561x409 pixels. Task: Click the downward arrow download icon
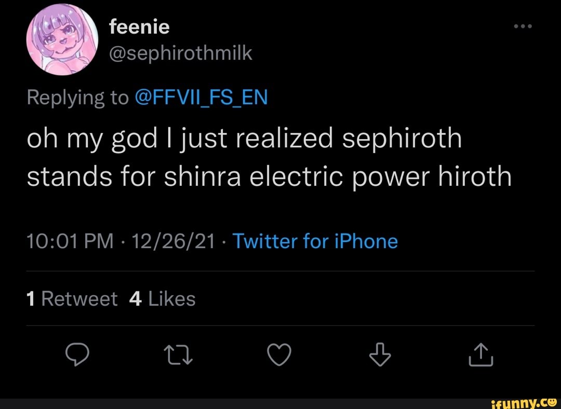380,356
